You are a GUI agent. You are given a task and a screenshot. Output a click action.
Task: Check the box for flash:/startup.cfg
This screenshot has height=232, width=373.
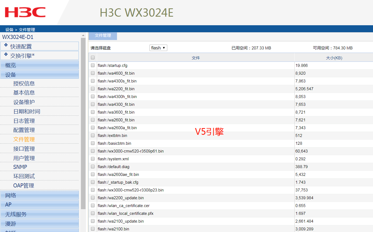click(x=93, y=65)
